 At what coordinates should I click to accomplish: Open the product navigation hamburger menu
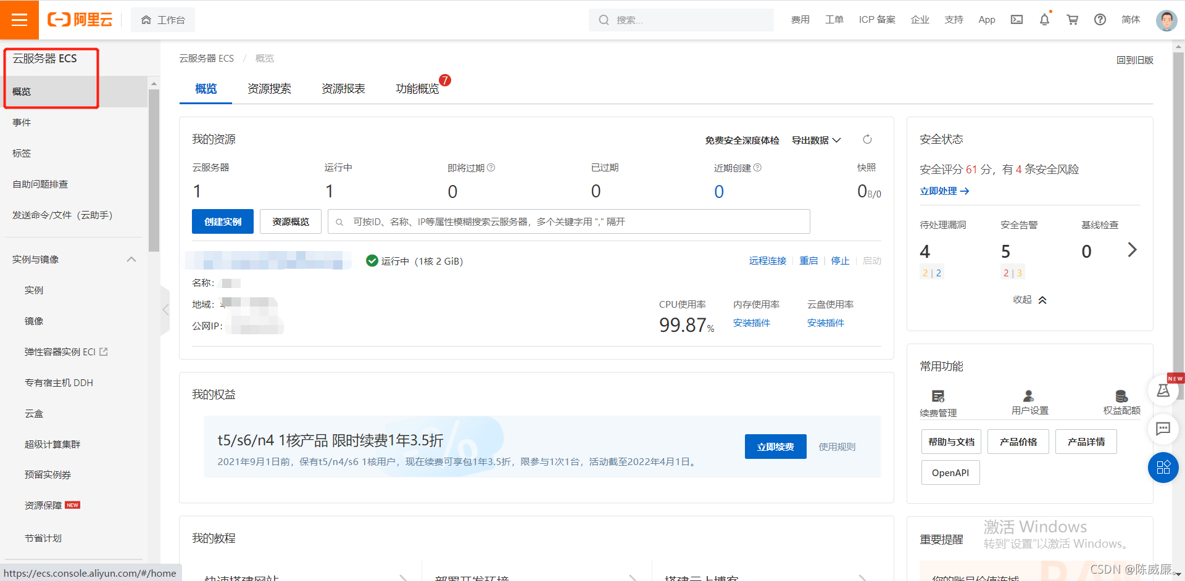tap(19, 19)
